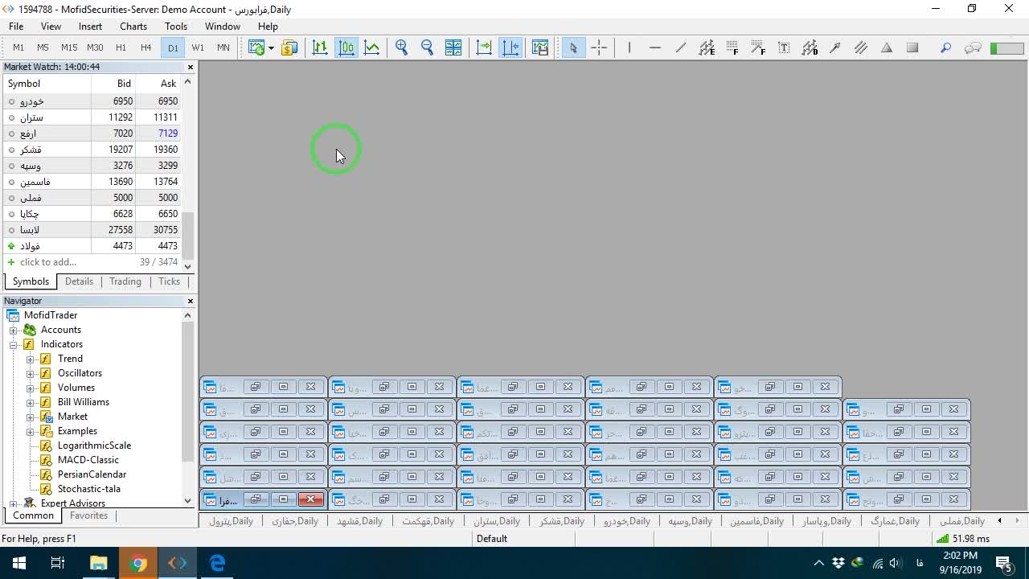Close the Market Watch panel

click(x=191, y=67)
